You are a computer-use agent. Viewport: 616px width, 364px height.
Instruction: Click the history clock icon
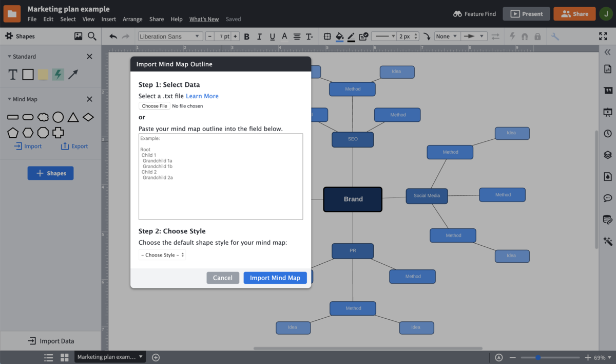tap(608, 133)
